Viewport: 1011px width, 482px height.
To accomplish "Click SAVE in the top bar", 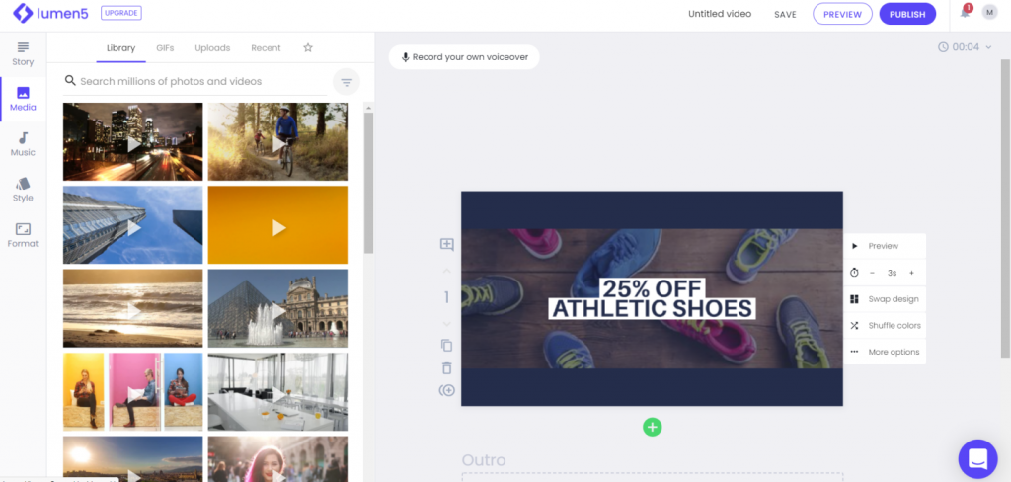I will pyautogui.click(x=785, y=14).
